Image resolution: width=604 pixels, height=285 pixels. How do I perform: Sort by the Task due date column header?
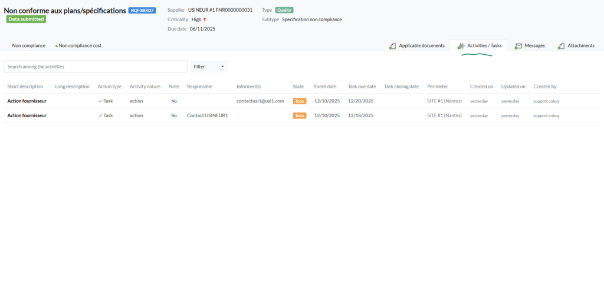click(x=362, y=87)
